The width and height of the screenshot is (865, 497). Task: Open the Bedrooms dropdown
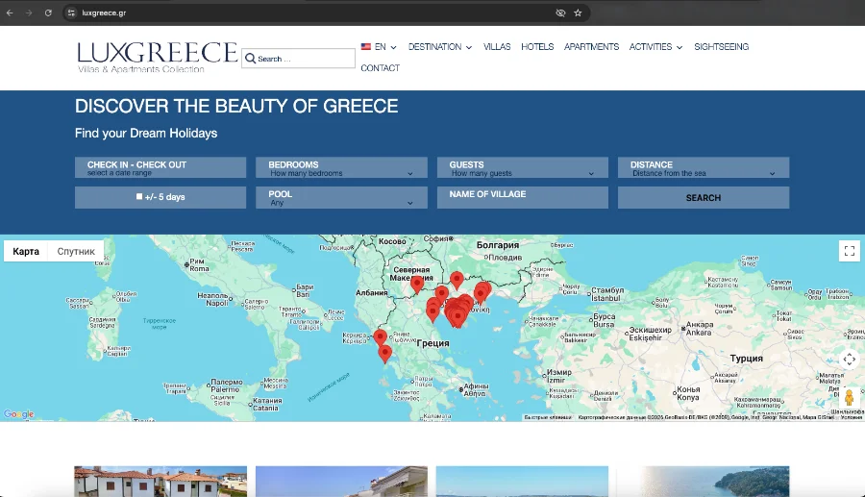click(x=341, y=168)
